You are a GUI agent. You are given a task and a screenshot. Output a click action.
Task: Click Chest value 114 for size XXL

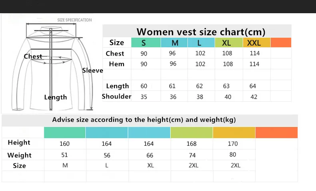255,53
